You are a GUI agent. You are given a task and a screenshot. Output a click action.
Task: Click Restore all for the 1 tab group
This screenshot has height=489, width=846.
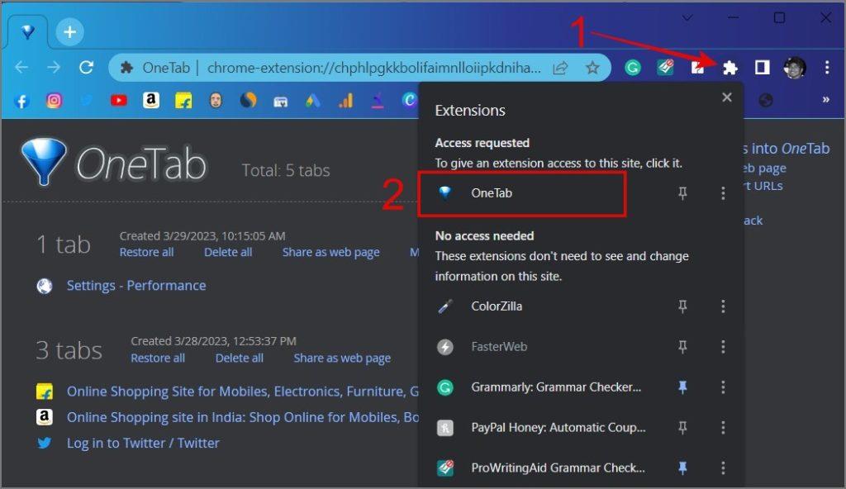147,252
